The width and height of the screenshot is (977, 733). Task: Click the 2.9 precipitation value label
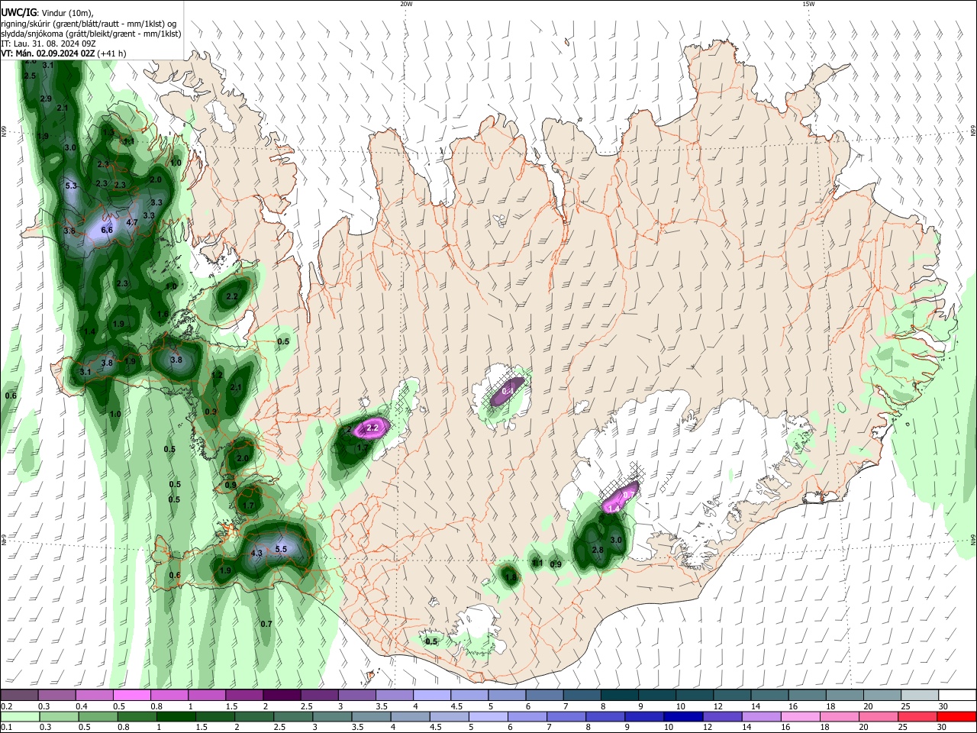[46, 99]
